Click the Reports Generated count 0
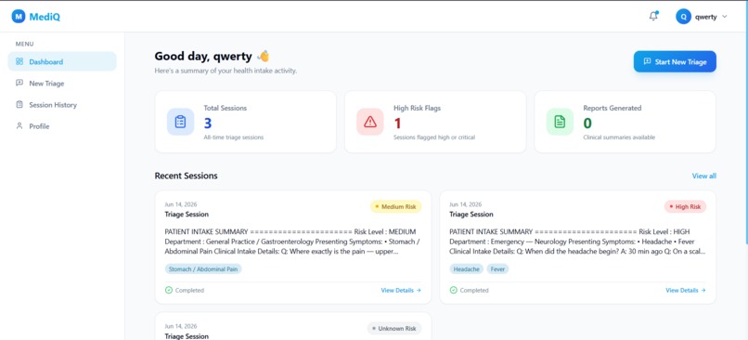 coord(587,124)
